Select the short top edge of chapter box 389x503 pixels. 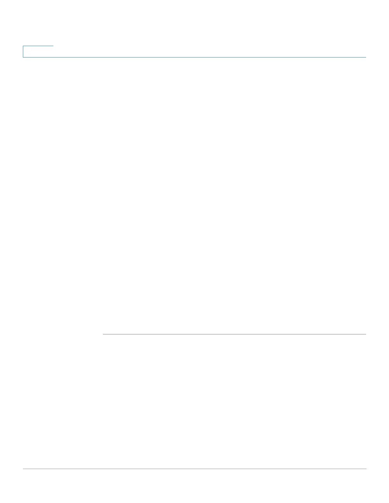(x=38, y=46)
